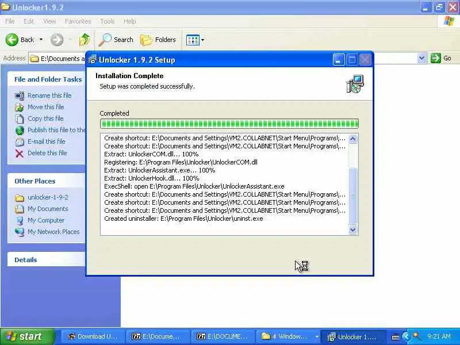Open the Edit menu
Viewport: 460px width, 345px height.
(28, 21)
